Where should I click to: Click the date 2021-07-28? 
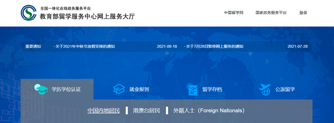(298, 46)
